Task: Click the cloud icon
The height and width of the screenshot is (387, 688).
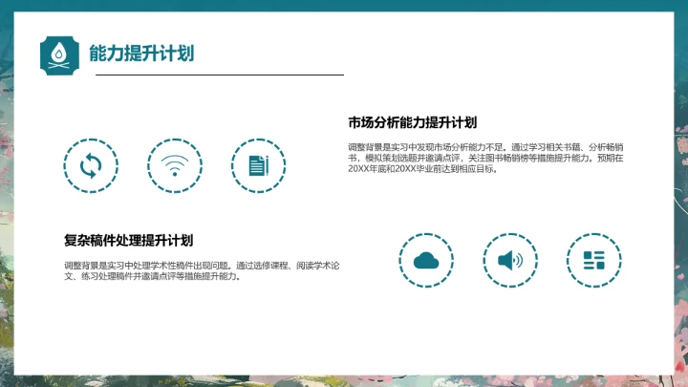Action: 426,260
